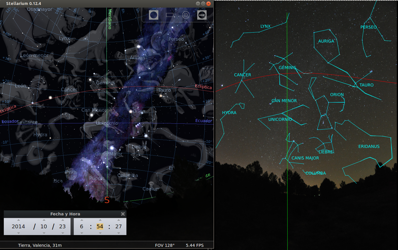Click the Auriga label in Stellarium sky

click(x=138, y=58)
